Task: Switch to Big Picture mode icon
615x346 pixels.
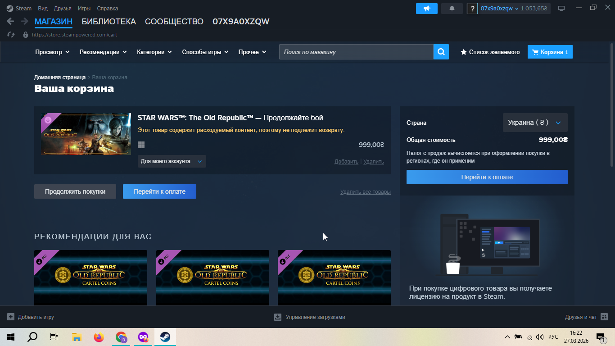Action: (561, 8)
